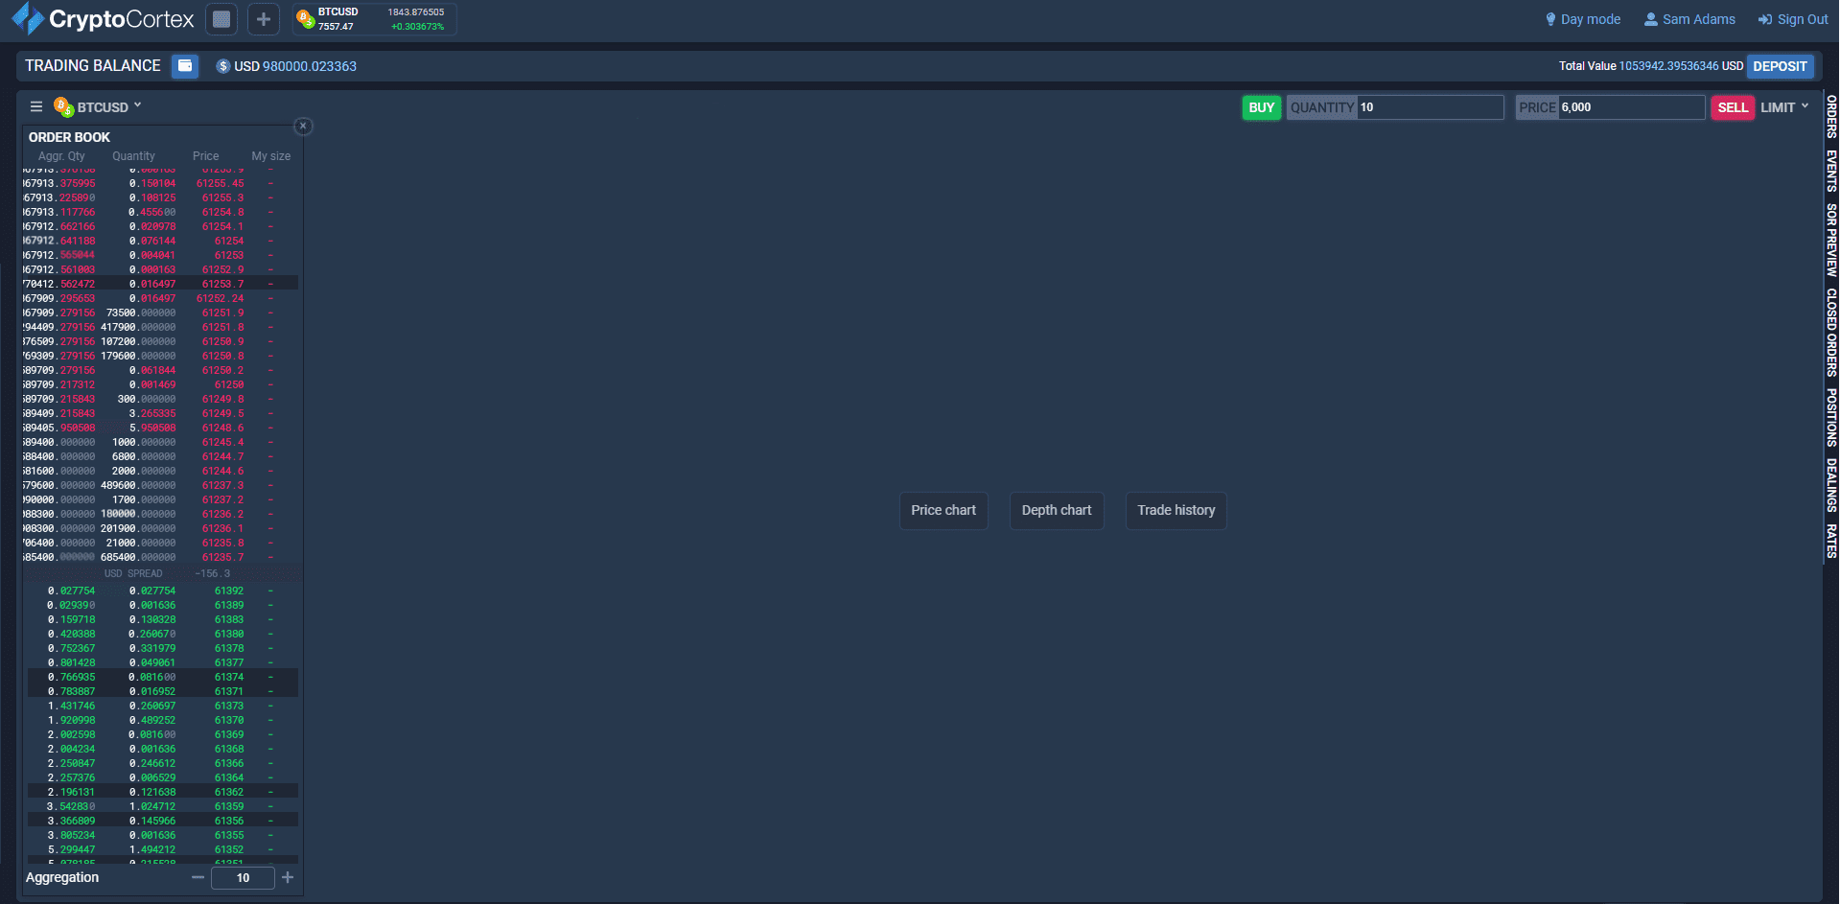Viewport: 1840px width, 904px height.
Task: Open the dashboard layout icon beside the logo
Action: pos(221,18)
